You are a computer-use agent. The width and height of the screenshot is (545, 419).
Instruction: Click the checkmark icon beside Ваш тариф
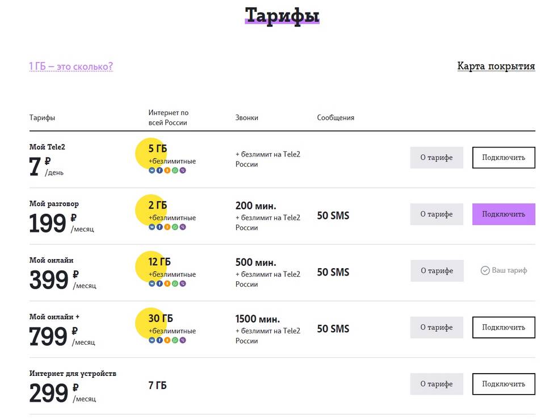point(485,271)
